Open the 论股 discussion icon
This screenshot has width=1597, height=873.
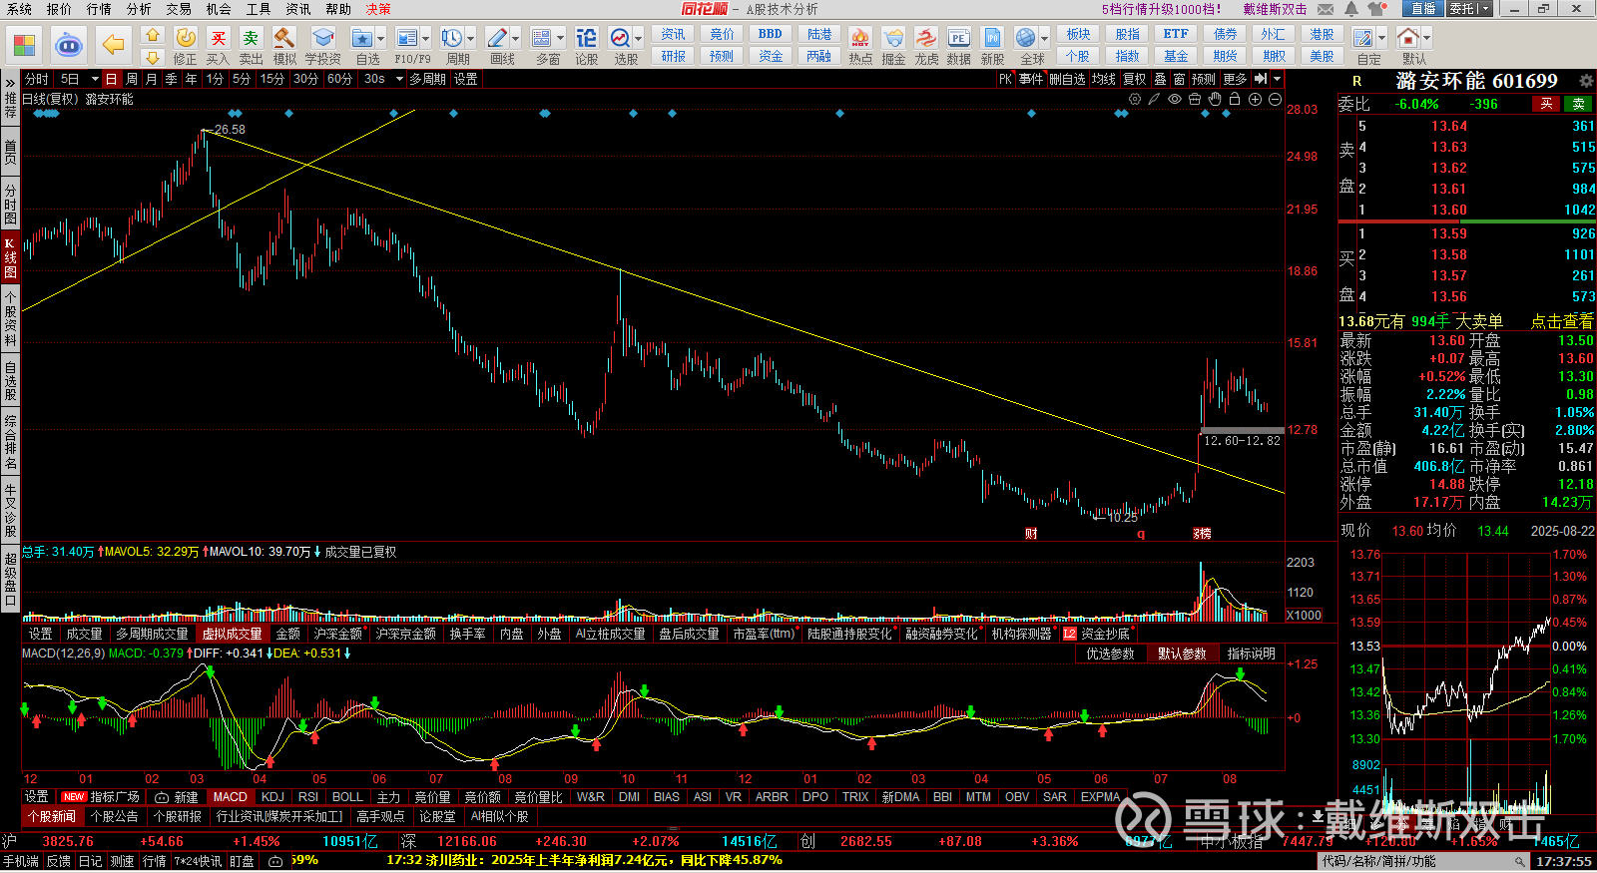[x=586, y=38]
